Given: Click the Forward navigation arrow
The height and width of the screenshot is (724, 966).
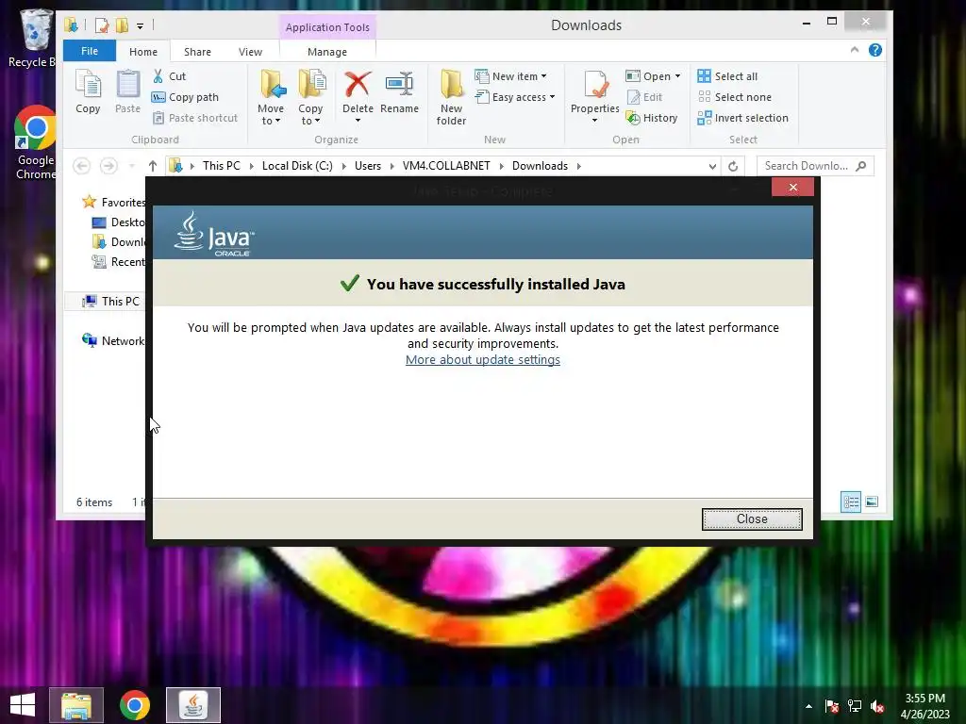Looking at the screenshot, I should [108, 166].
